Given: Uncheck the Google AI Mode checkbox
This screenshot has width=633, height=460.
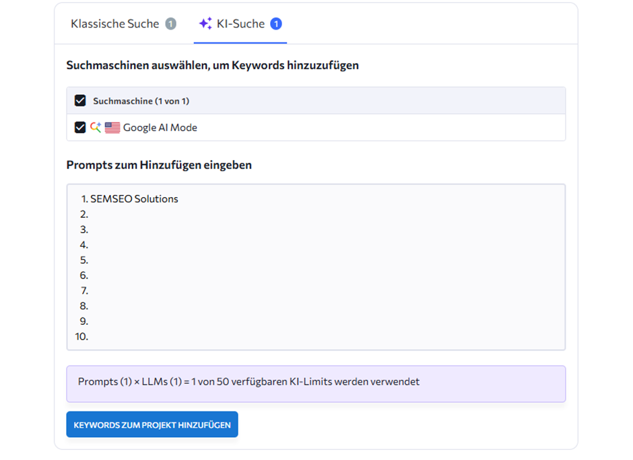Looking at the screenshot, I should (x=80, y=127).
